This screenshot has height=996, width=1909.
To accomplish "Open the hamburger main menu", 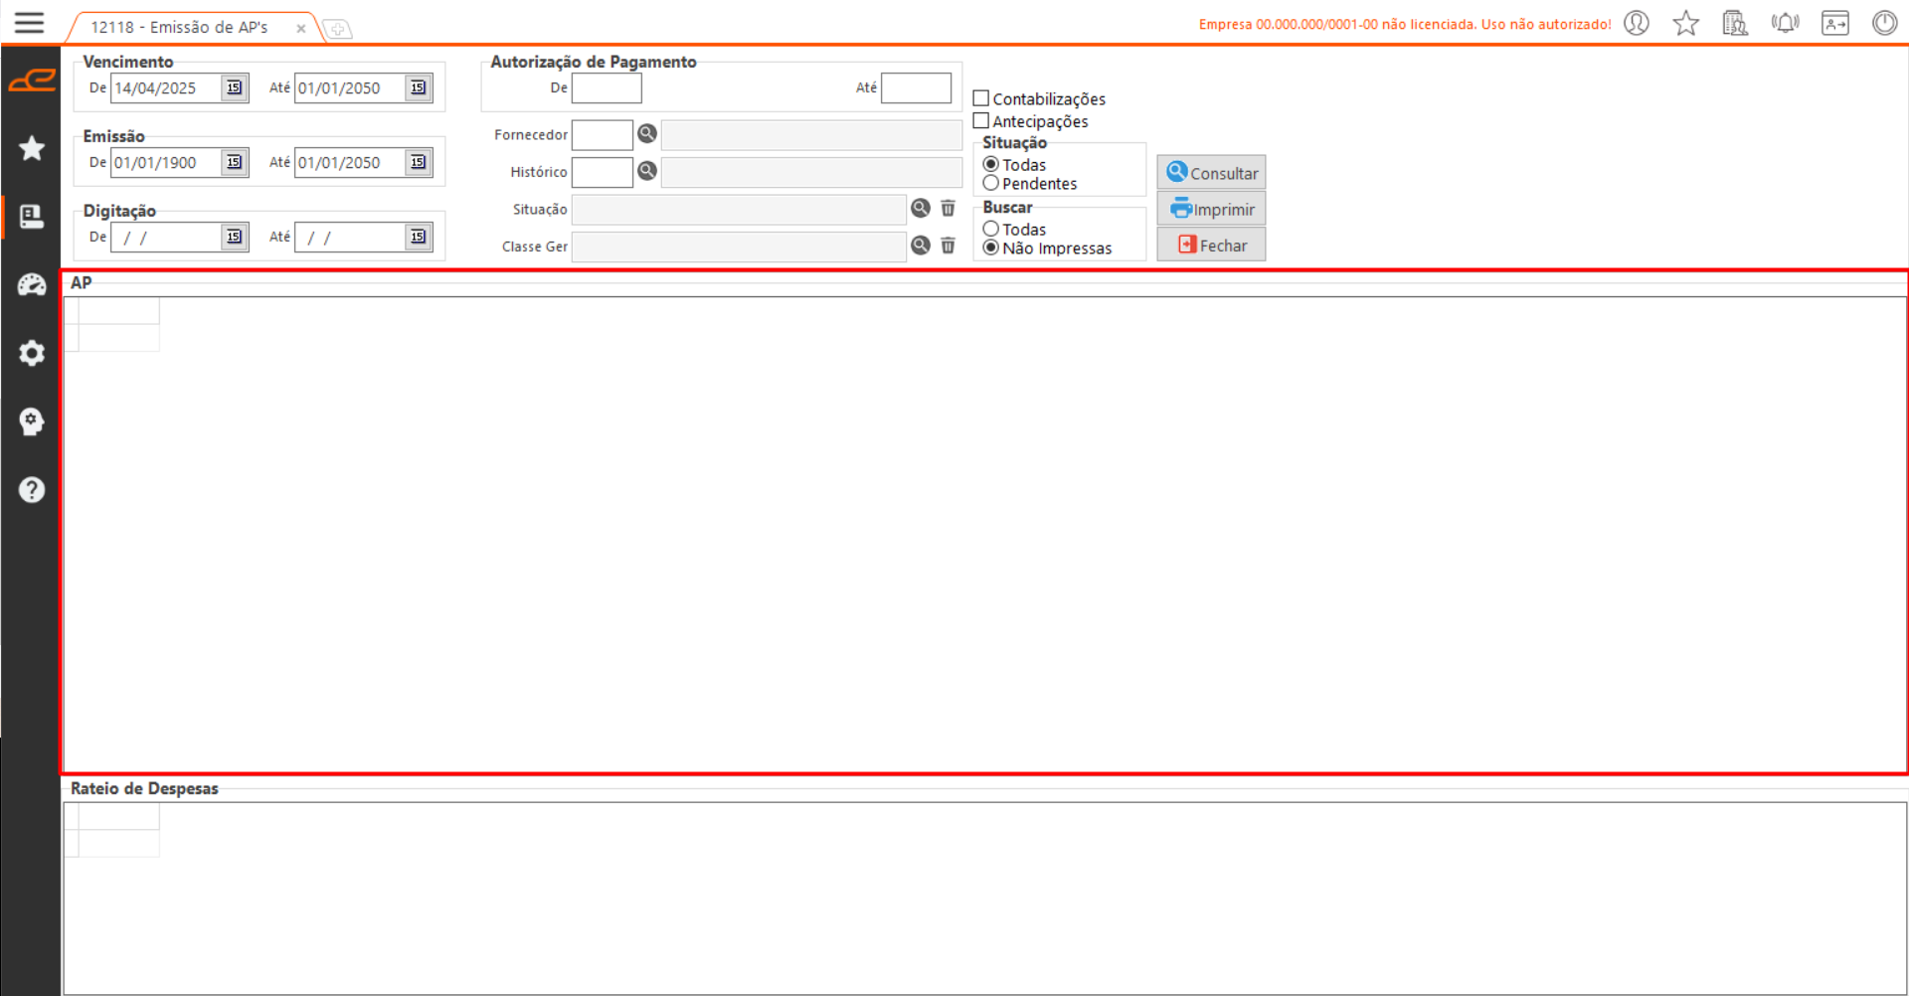I will (29, 23).
